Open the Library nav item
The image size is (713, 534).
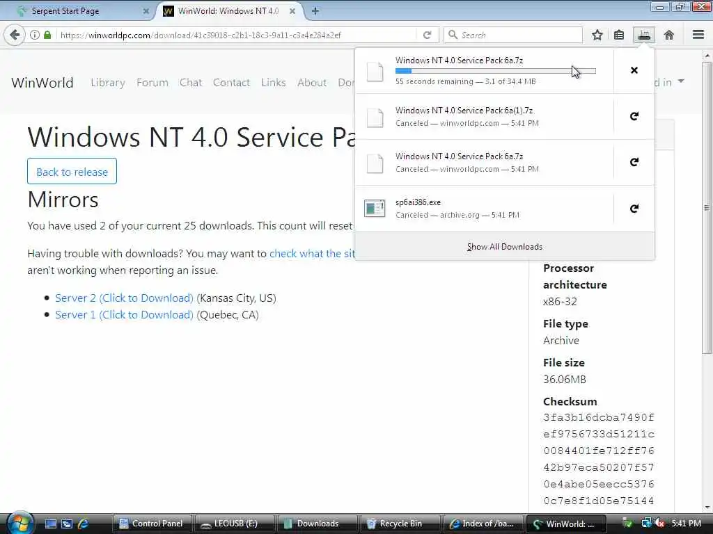(x=108, y=83)
